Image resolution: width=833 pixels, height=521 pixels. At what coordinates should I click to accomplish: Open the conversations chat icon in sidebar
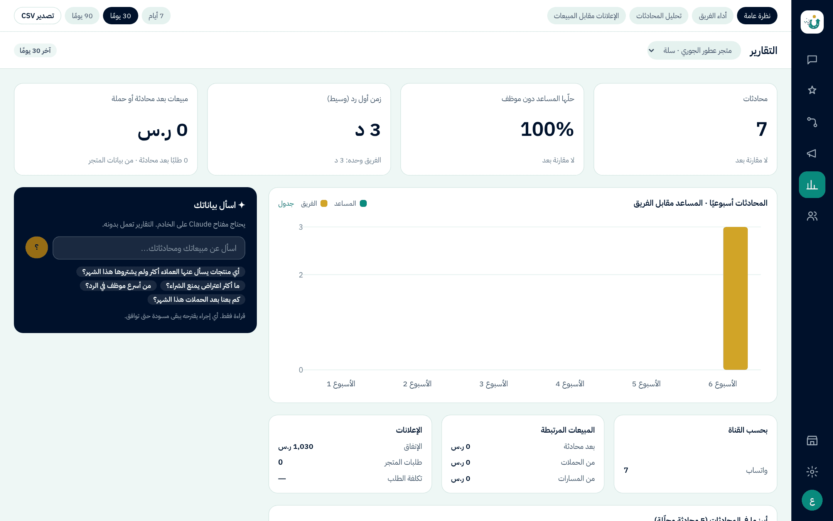click(x=812, y=60)
